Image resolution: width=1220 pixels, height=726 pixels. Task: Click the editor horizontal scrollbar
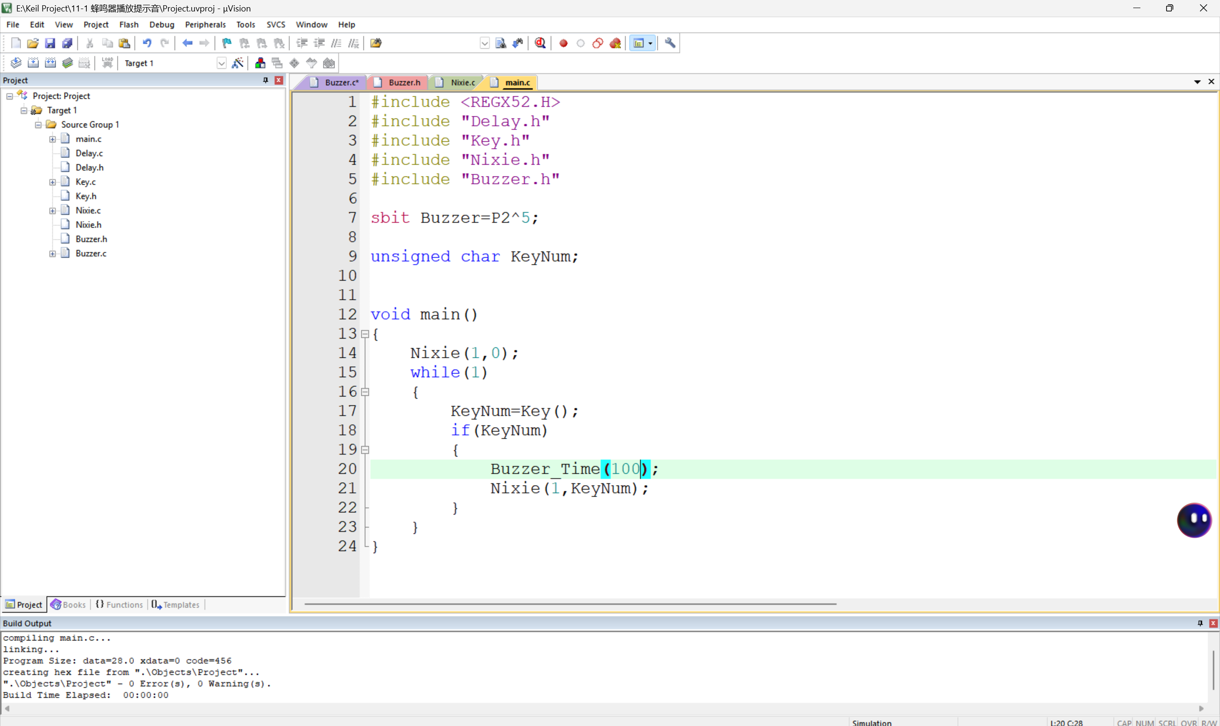(570, 604)
